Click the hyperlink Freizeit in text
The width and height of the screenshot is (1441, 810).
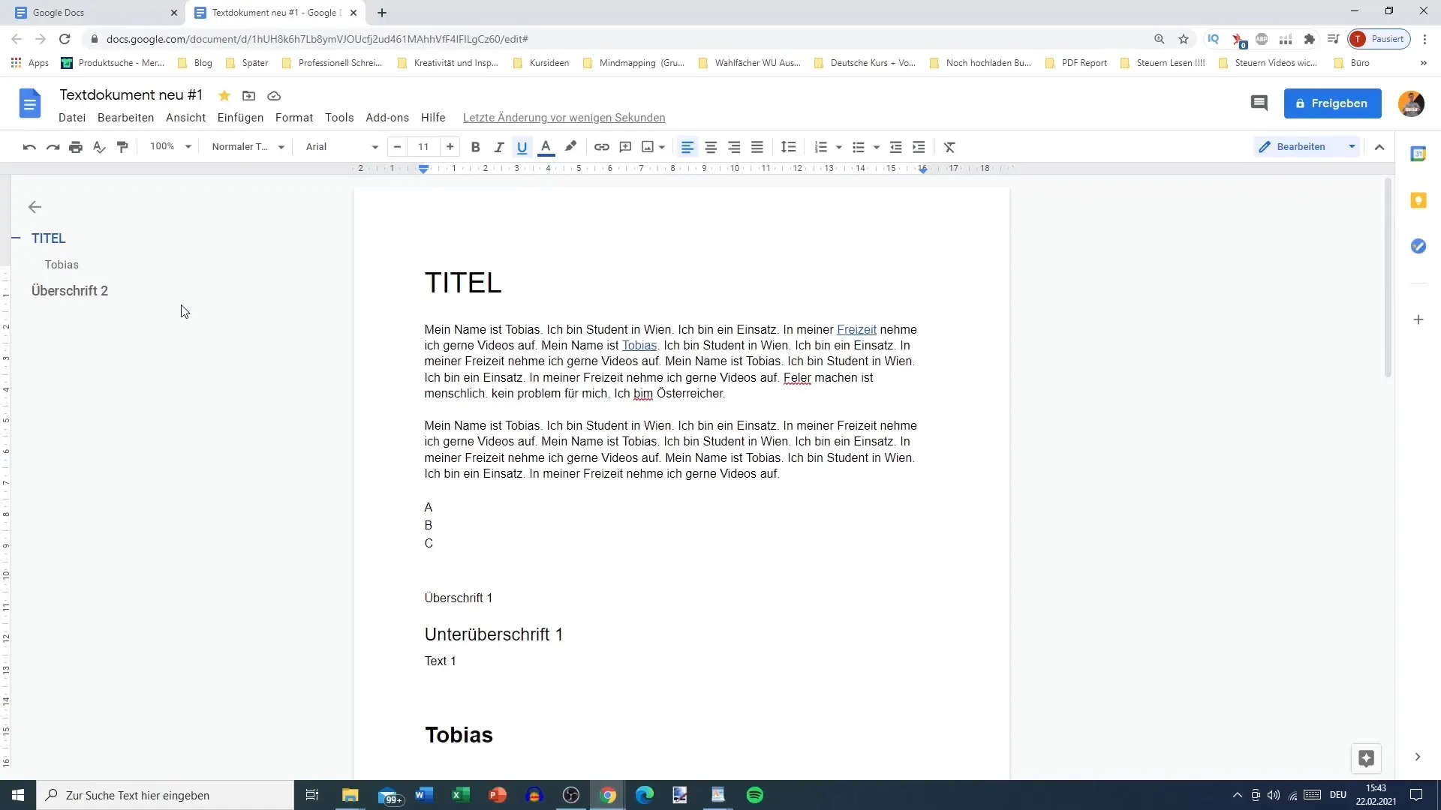[x=856, y=329]
